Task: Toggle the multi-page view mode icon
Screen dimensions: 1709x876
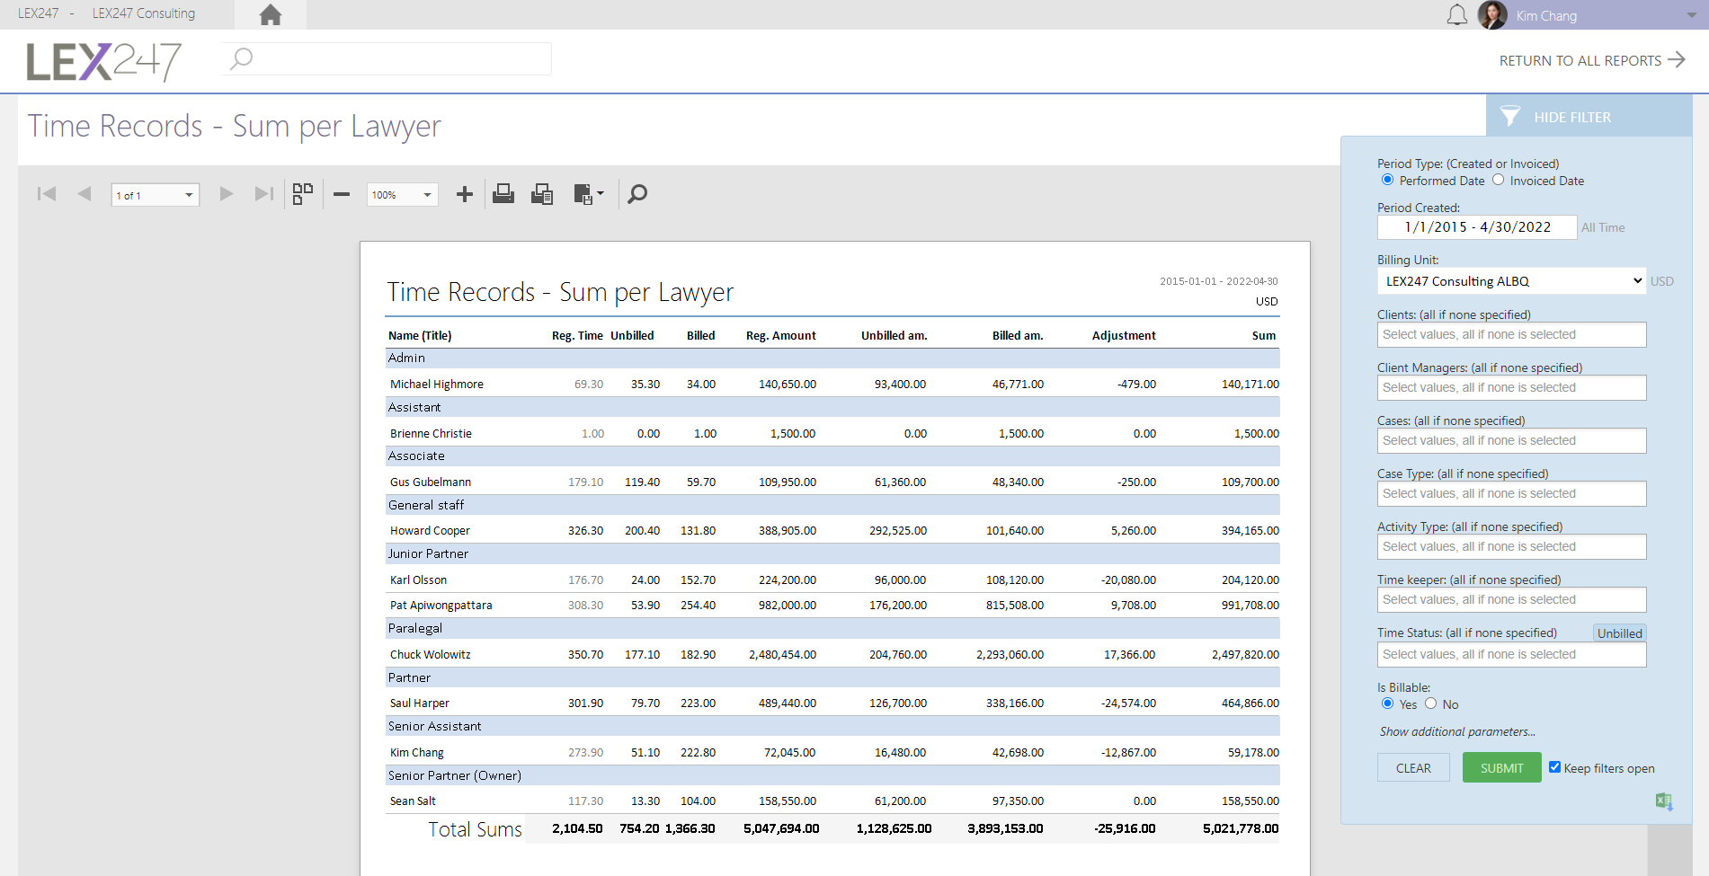Action: 303,194
